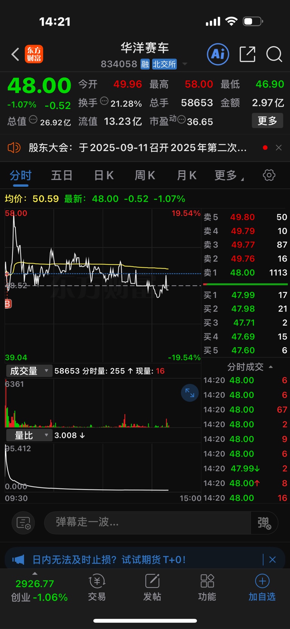Tap the 更多 quote details button
290x629 pixels.
coord(267,121)
